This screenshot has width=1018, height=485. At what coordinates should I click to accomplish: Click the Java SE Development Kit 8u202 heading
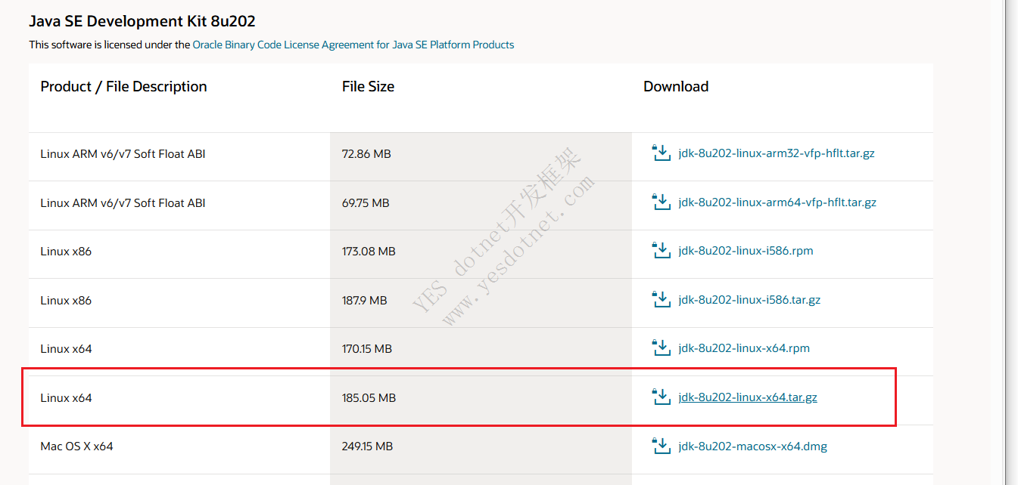pos(142,21)
